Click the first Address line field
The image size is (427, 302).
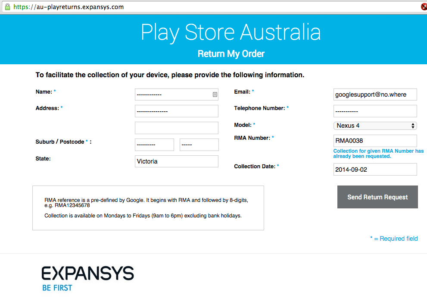coord(177,111)
